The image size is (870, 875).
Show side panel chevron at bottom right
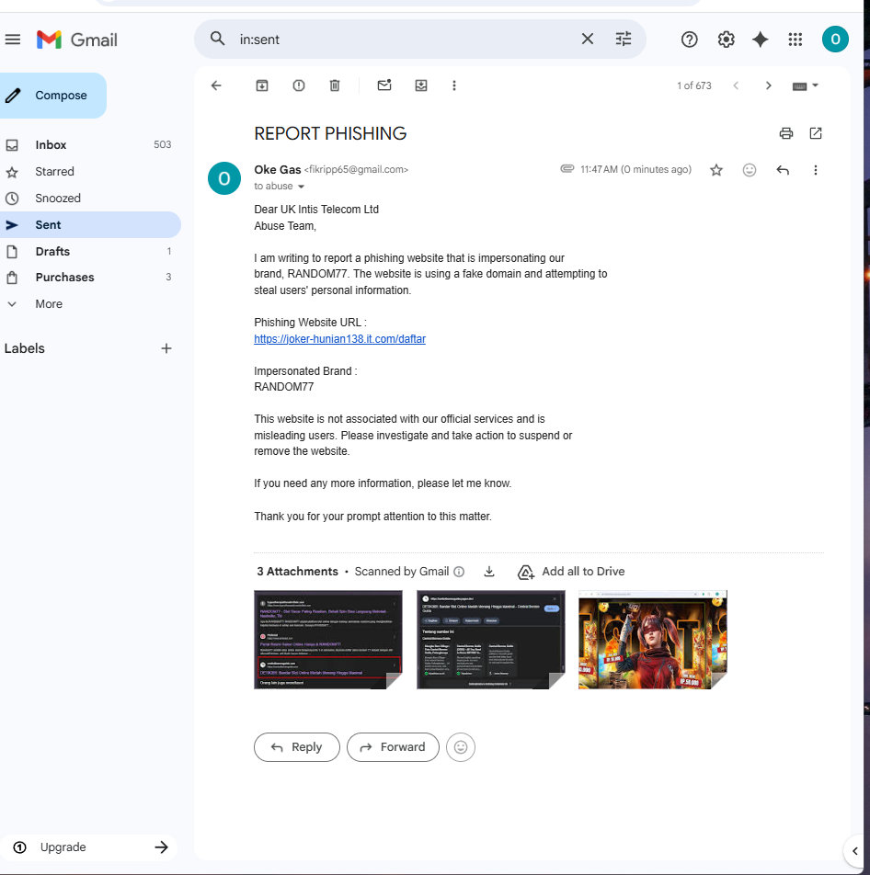coord(854,851)
